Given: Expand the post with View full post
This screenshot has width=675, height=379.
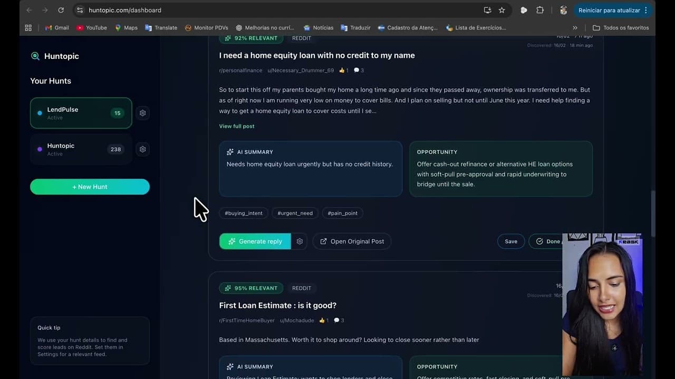Looking at the screenshot, I should pos(236,126).
